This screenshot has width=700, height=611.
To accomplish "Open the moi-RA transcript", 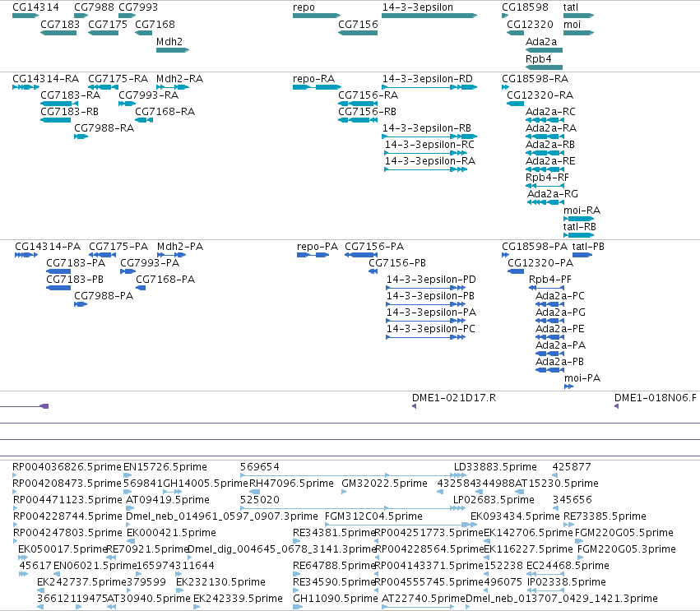I will [x=578, y=219].
